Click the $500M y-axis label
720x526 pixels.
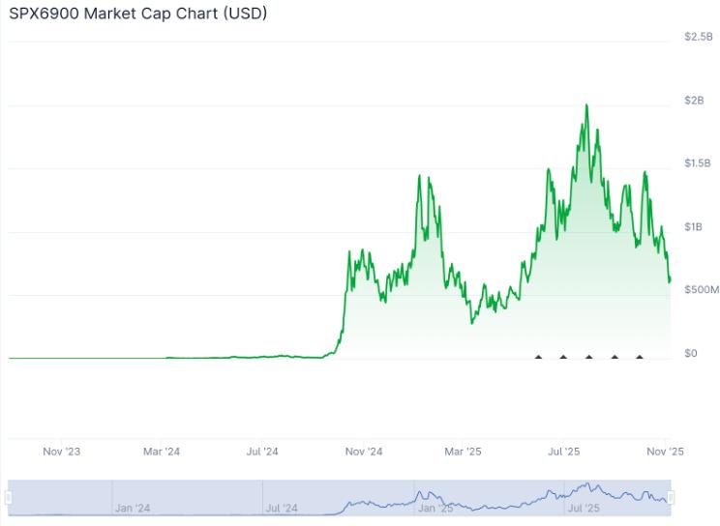(x=701, y=290)
